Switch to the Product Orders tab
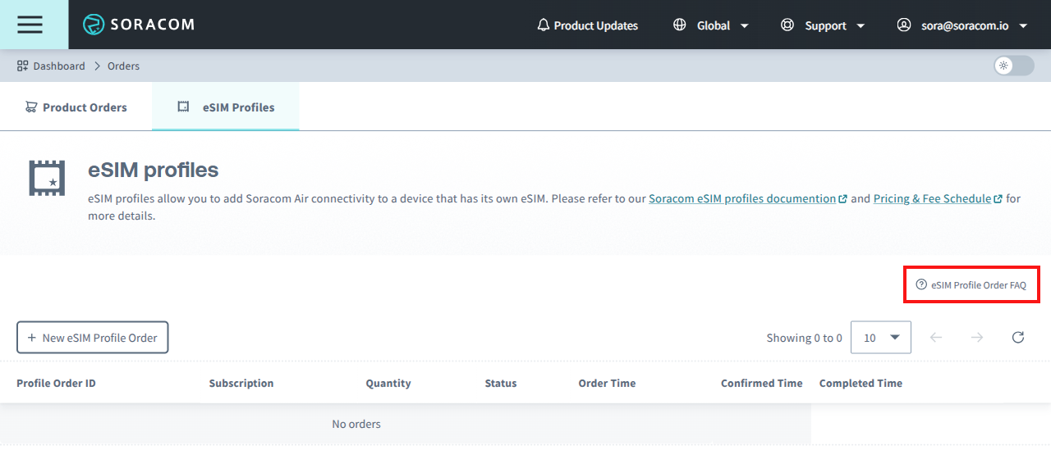Screen dimensions: 1051x450 76,107
